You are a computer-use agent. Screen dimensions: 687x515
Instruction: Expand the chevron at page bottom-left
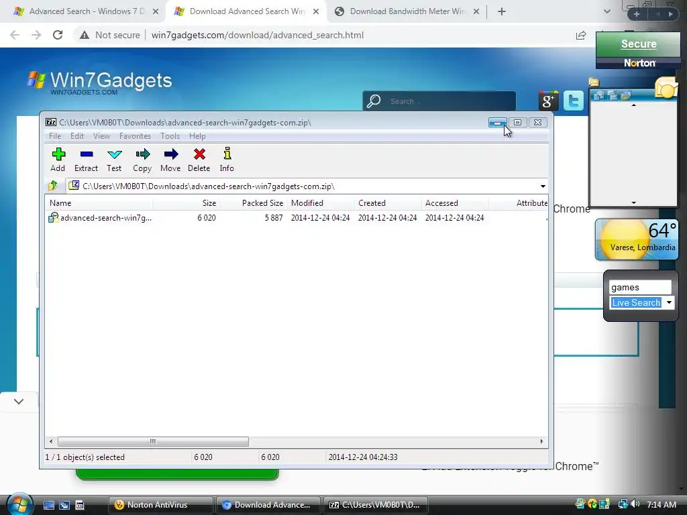18,401
